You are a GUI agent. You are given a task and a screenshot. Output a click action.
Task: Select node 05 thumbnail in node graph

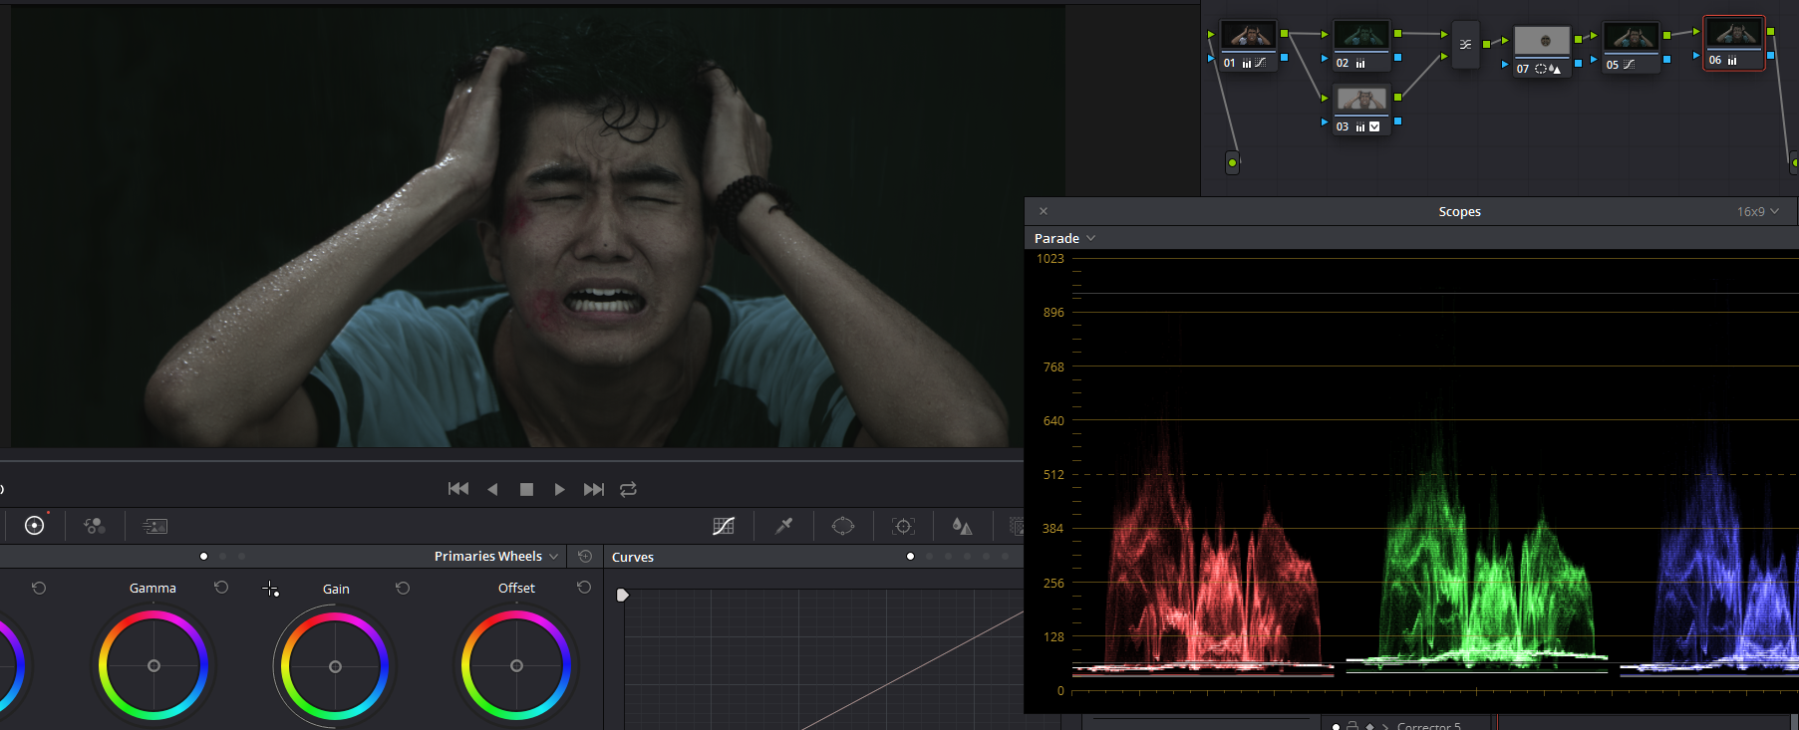(1632, 38)
